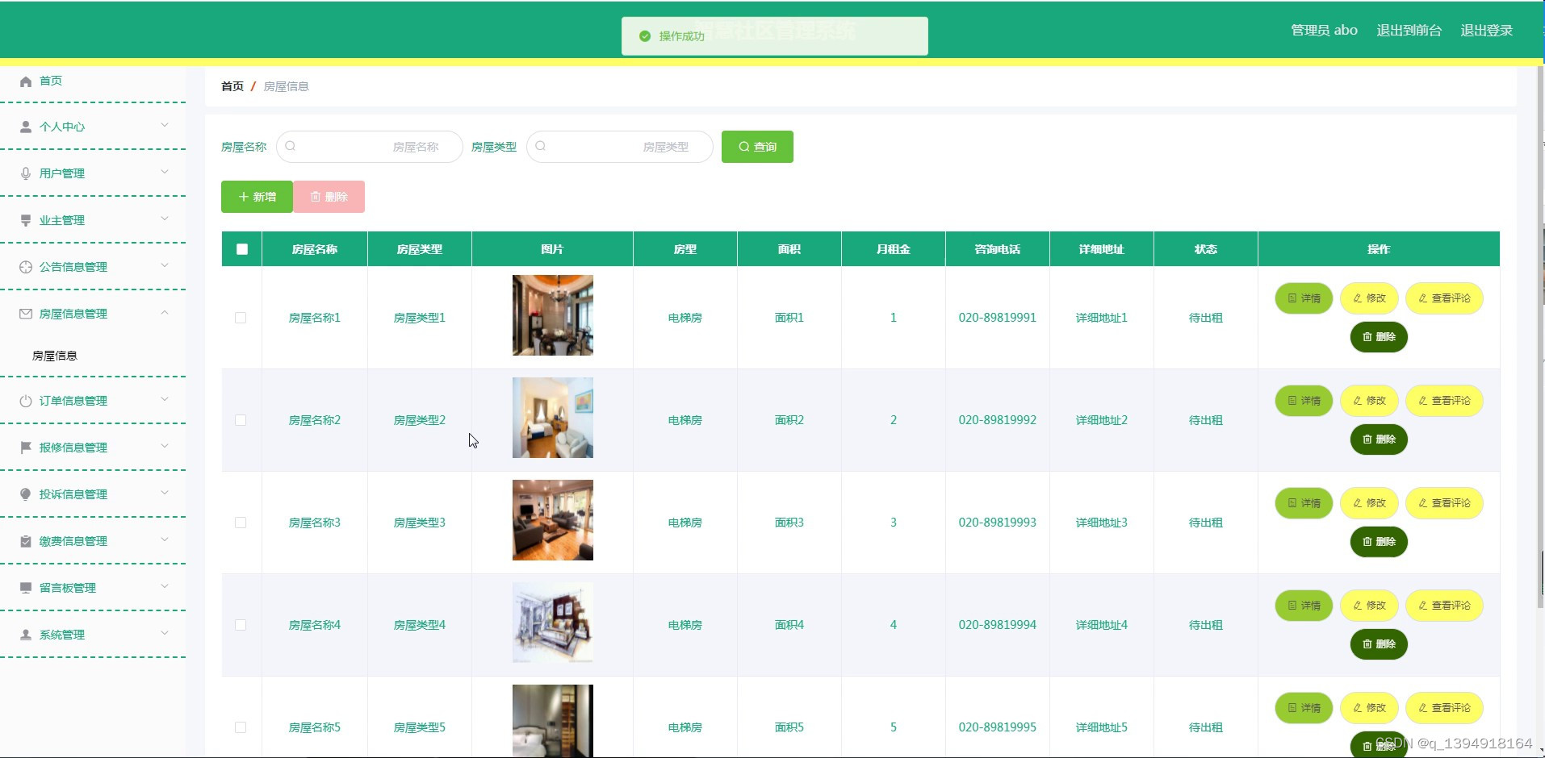This screenshot has height=758, width=1545.
Task: Click the dark 删除 button for 房屋名称4
Action: coord(1379,644)
